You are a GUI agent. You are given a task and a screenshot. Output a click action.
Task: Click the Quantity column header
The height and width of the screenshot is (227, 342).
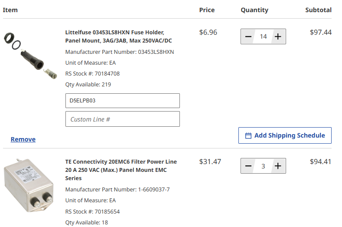pyautogui.click(x=254, y=10)
